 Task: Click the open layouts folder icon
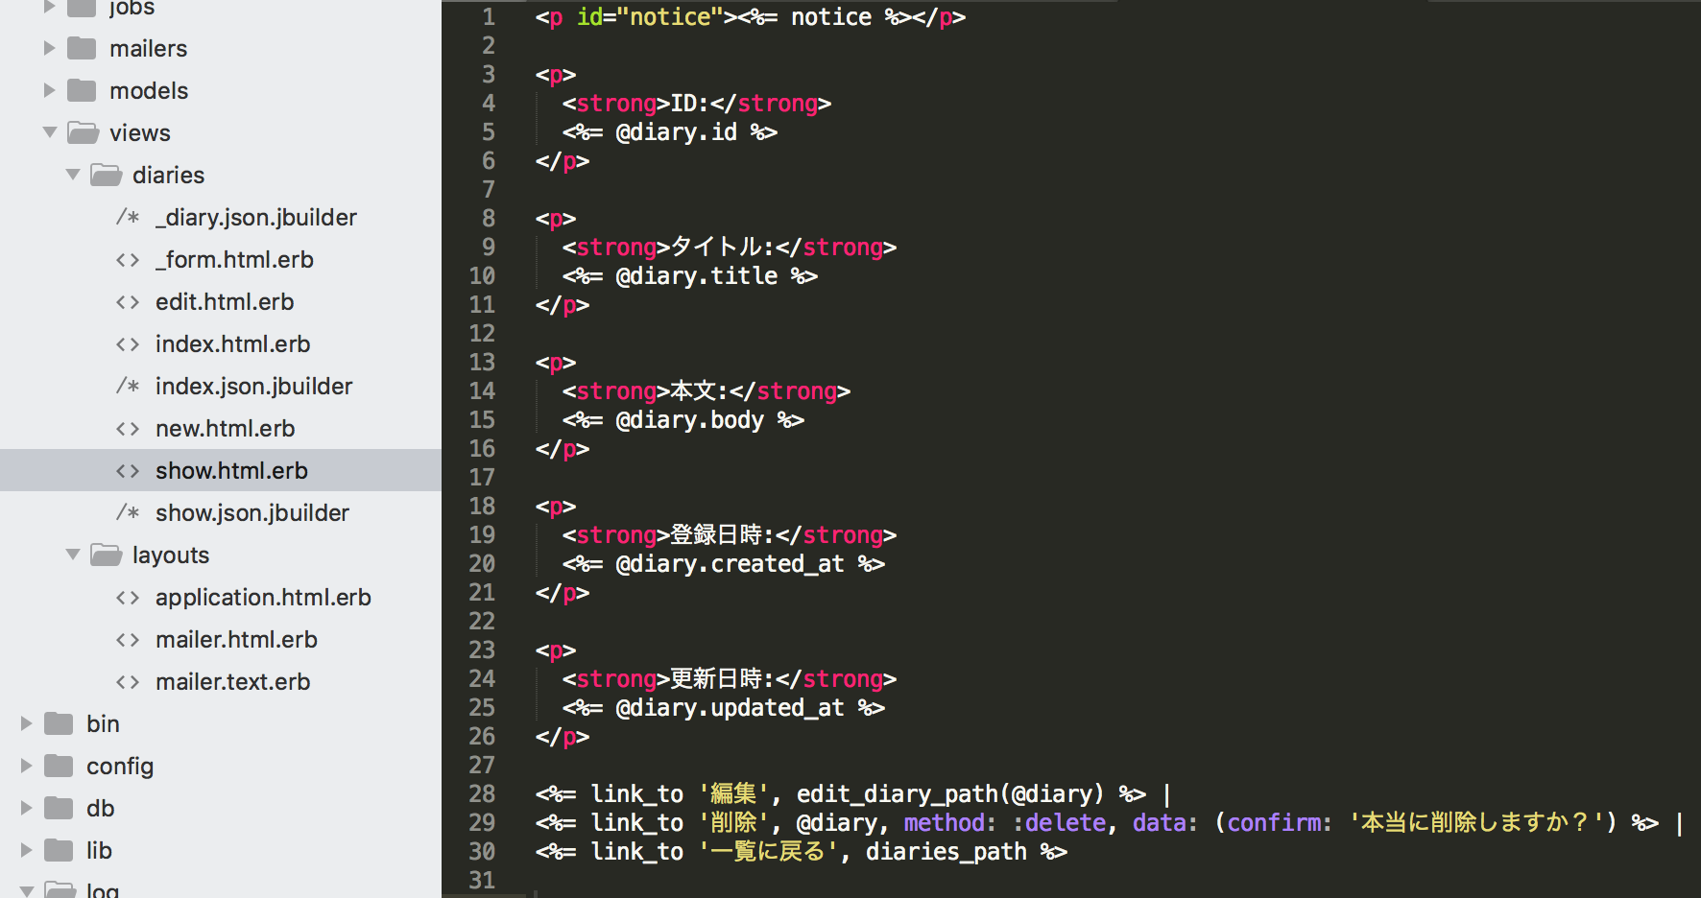coord(106,555)
